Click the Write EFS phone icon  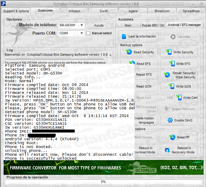(x=172, y=64)
